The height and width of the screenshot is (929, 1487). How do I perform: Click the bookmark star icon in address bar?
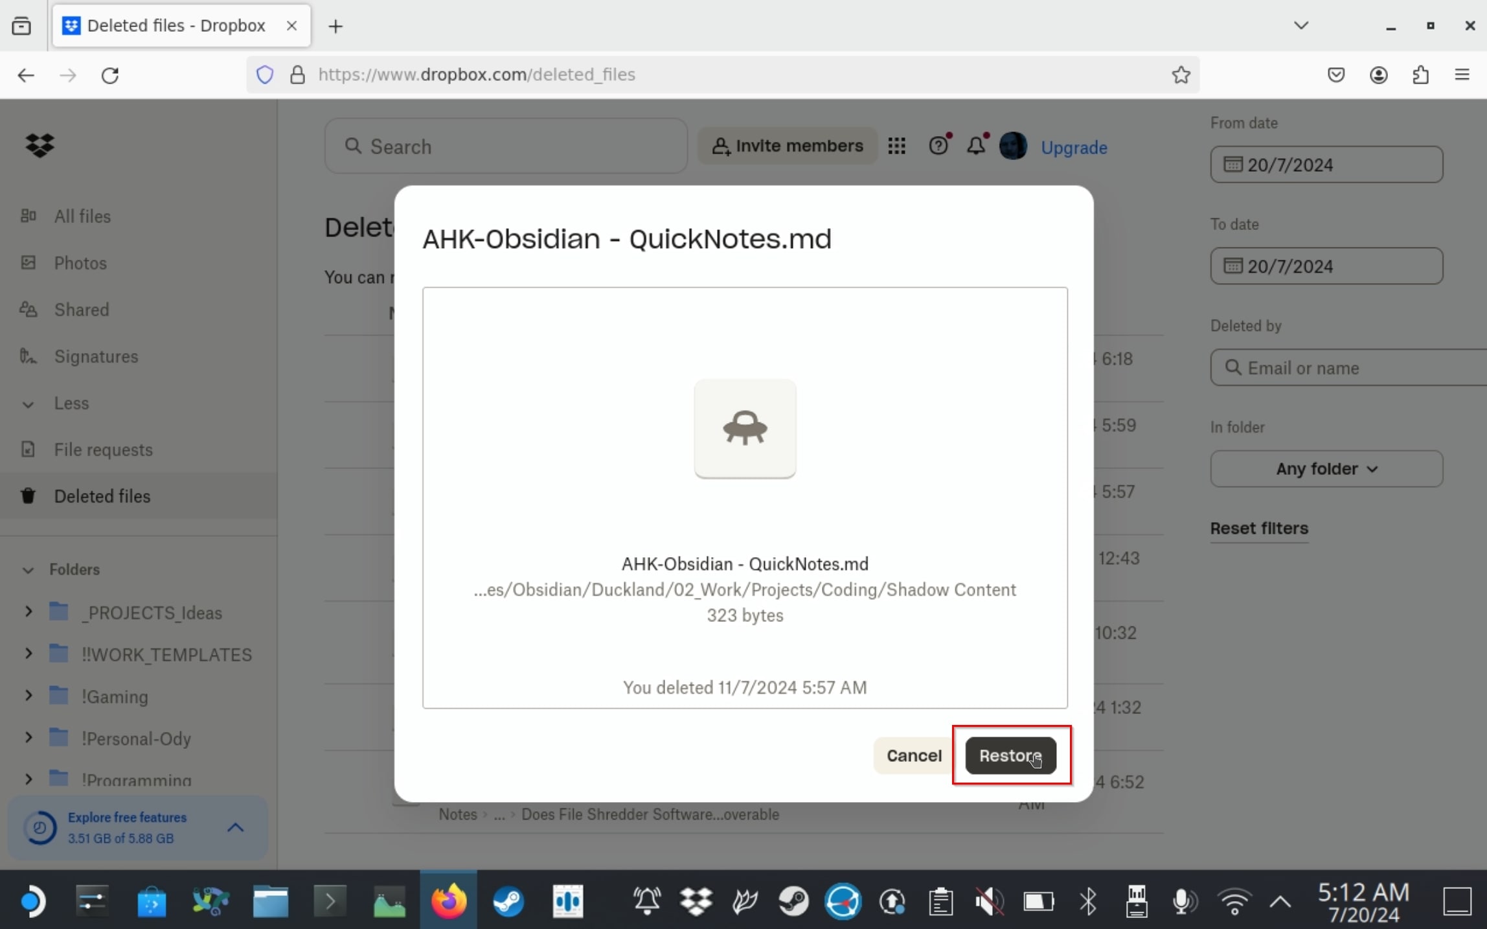(1181, 74)
